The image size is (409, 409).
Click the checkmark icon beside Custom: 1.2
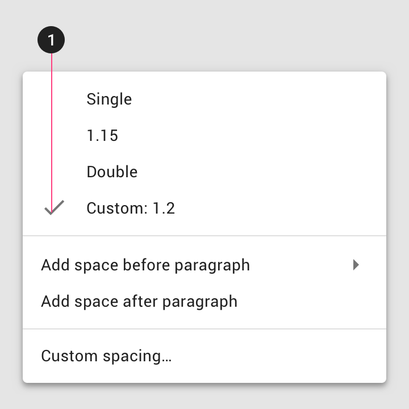click(54, 208)
